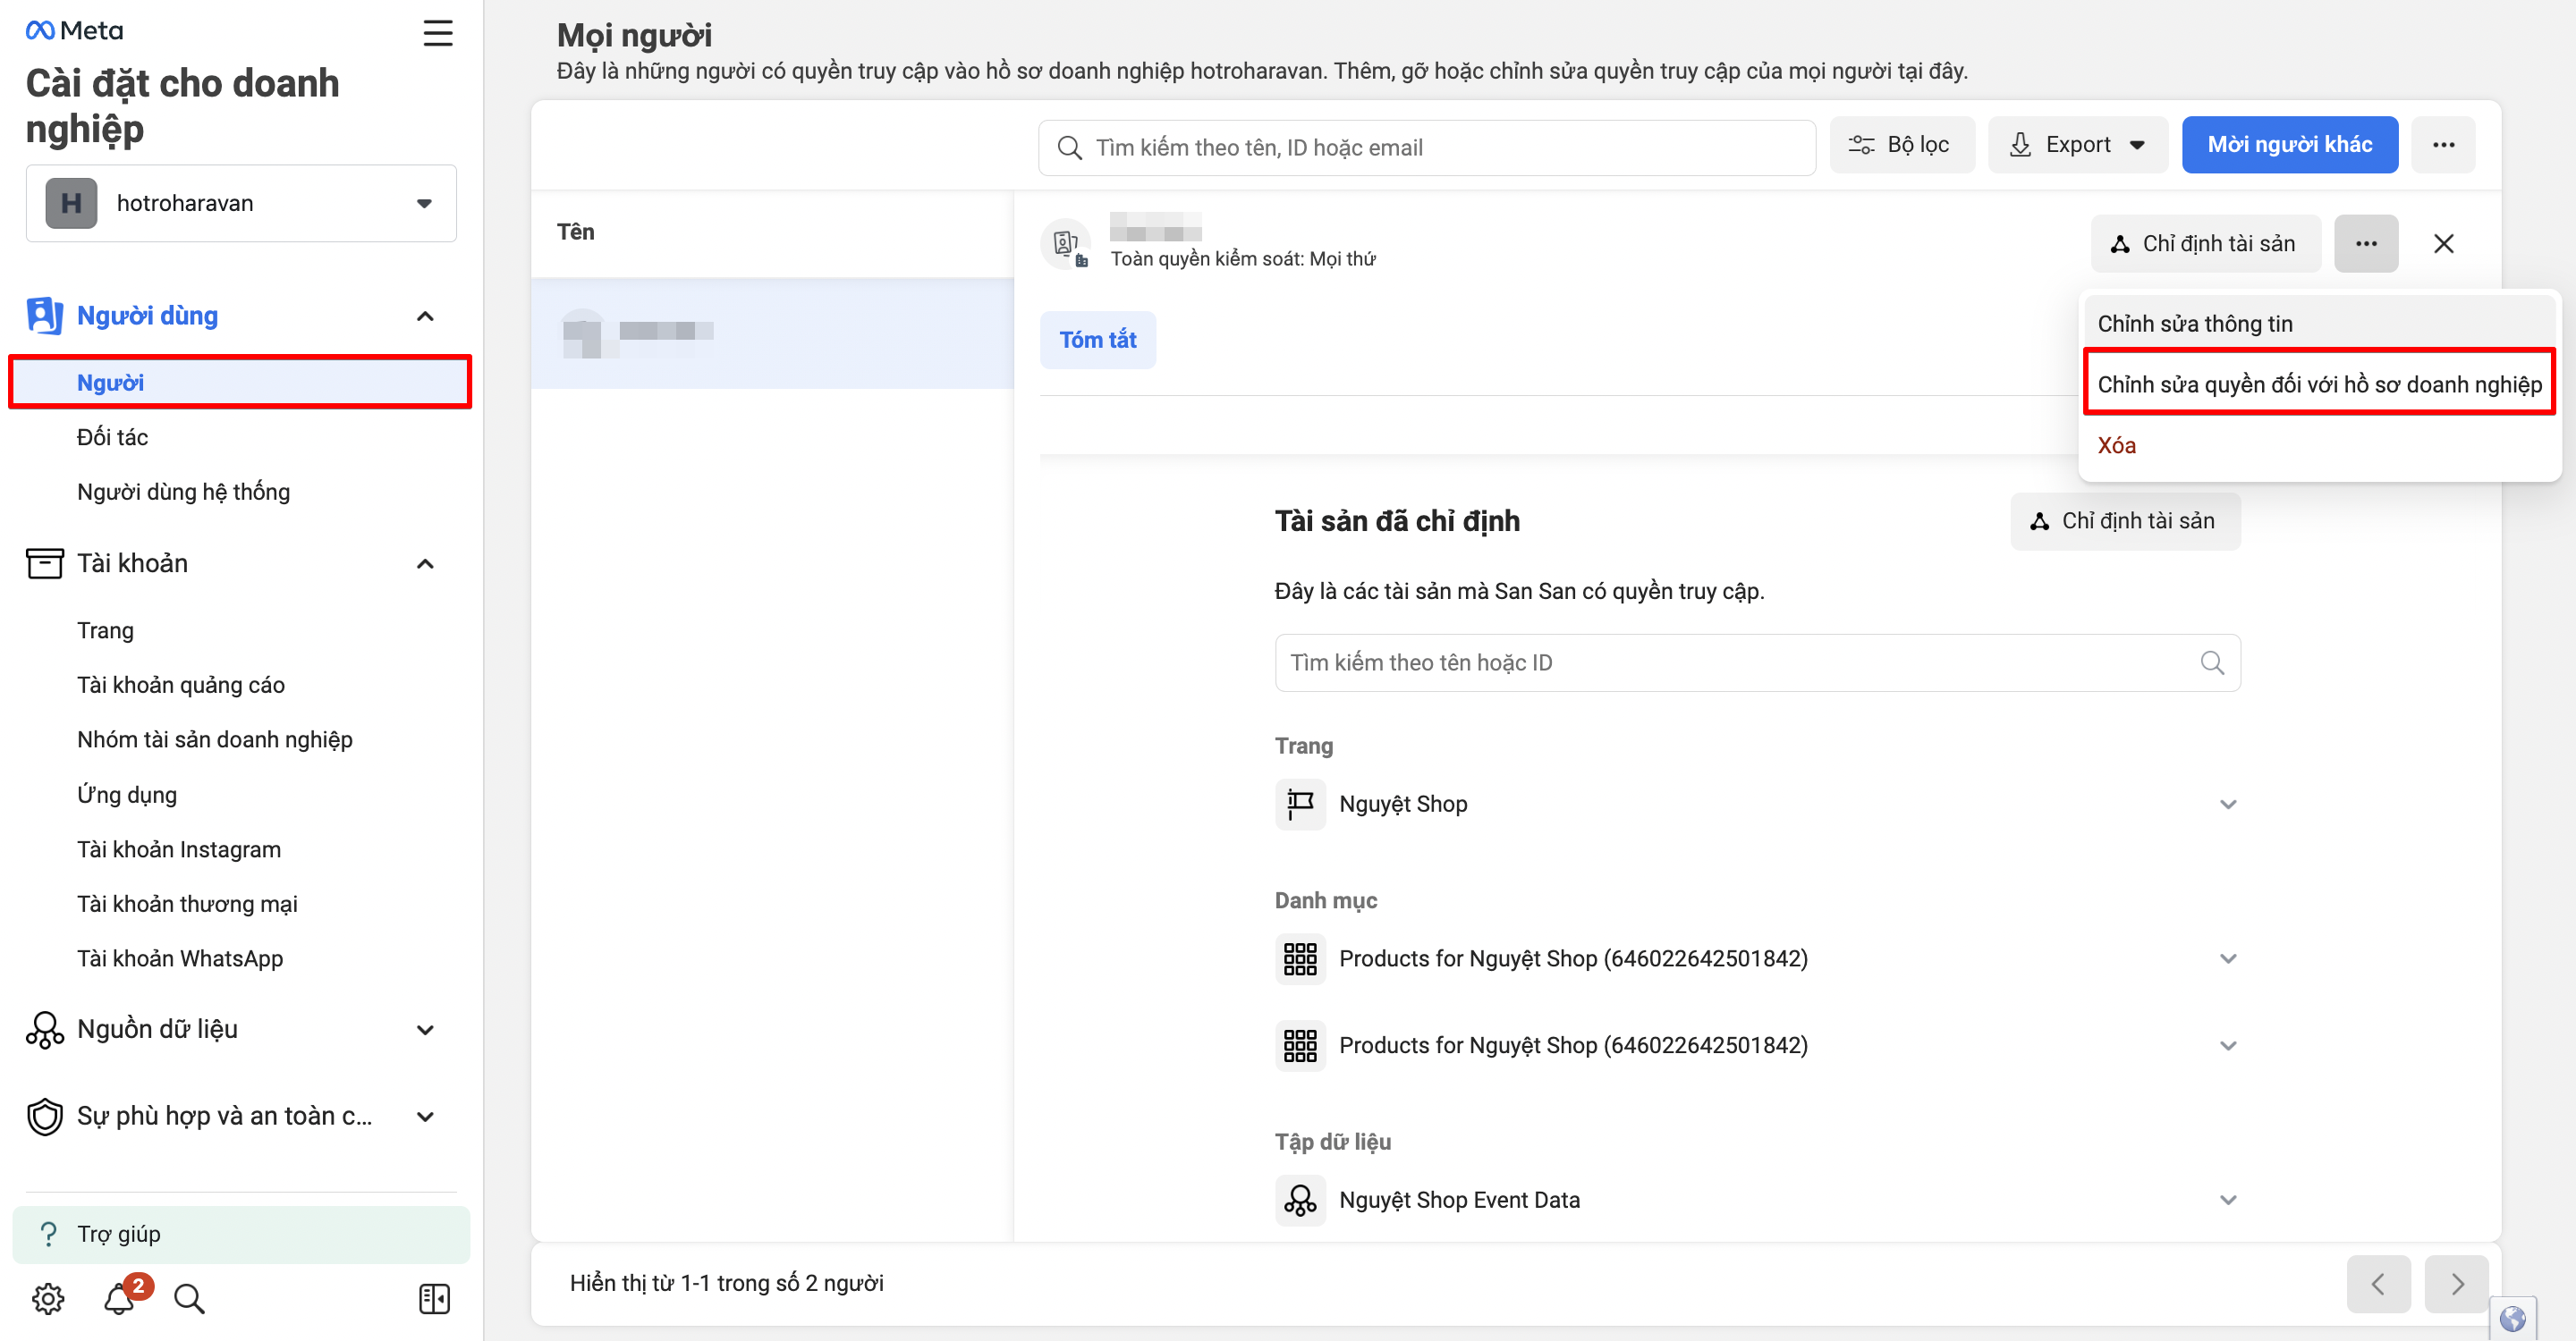Image resolution: width=2576 pixels, height=1341 pixels.
Task: Click the three-dots button next to Mời người khác
Action: pyautogui.click(x=2442, y=145)
